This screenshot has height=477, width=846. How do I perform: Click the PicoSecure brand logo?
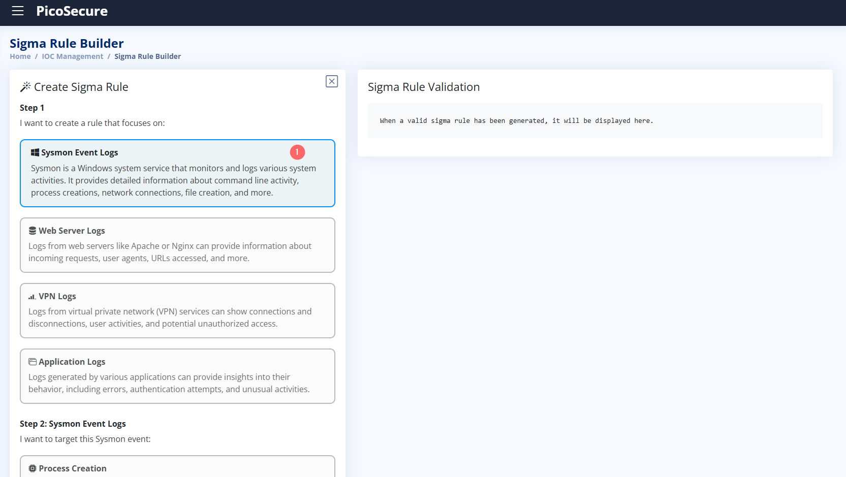coord(72,11)
